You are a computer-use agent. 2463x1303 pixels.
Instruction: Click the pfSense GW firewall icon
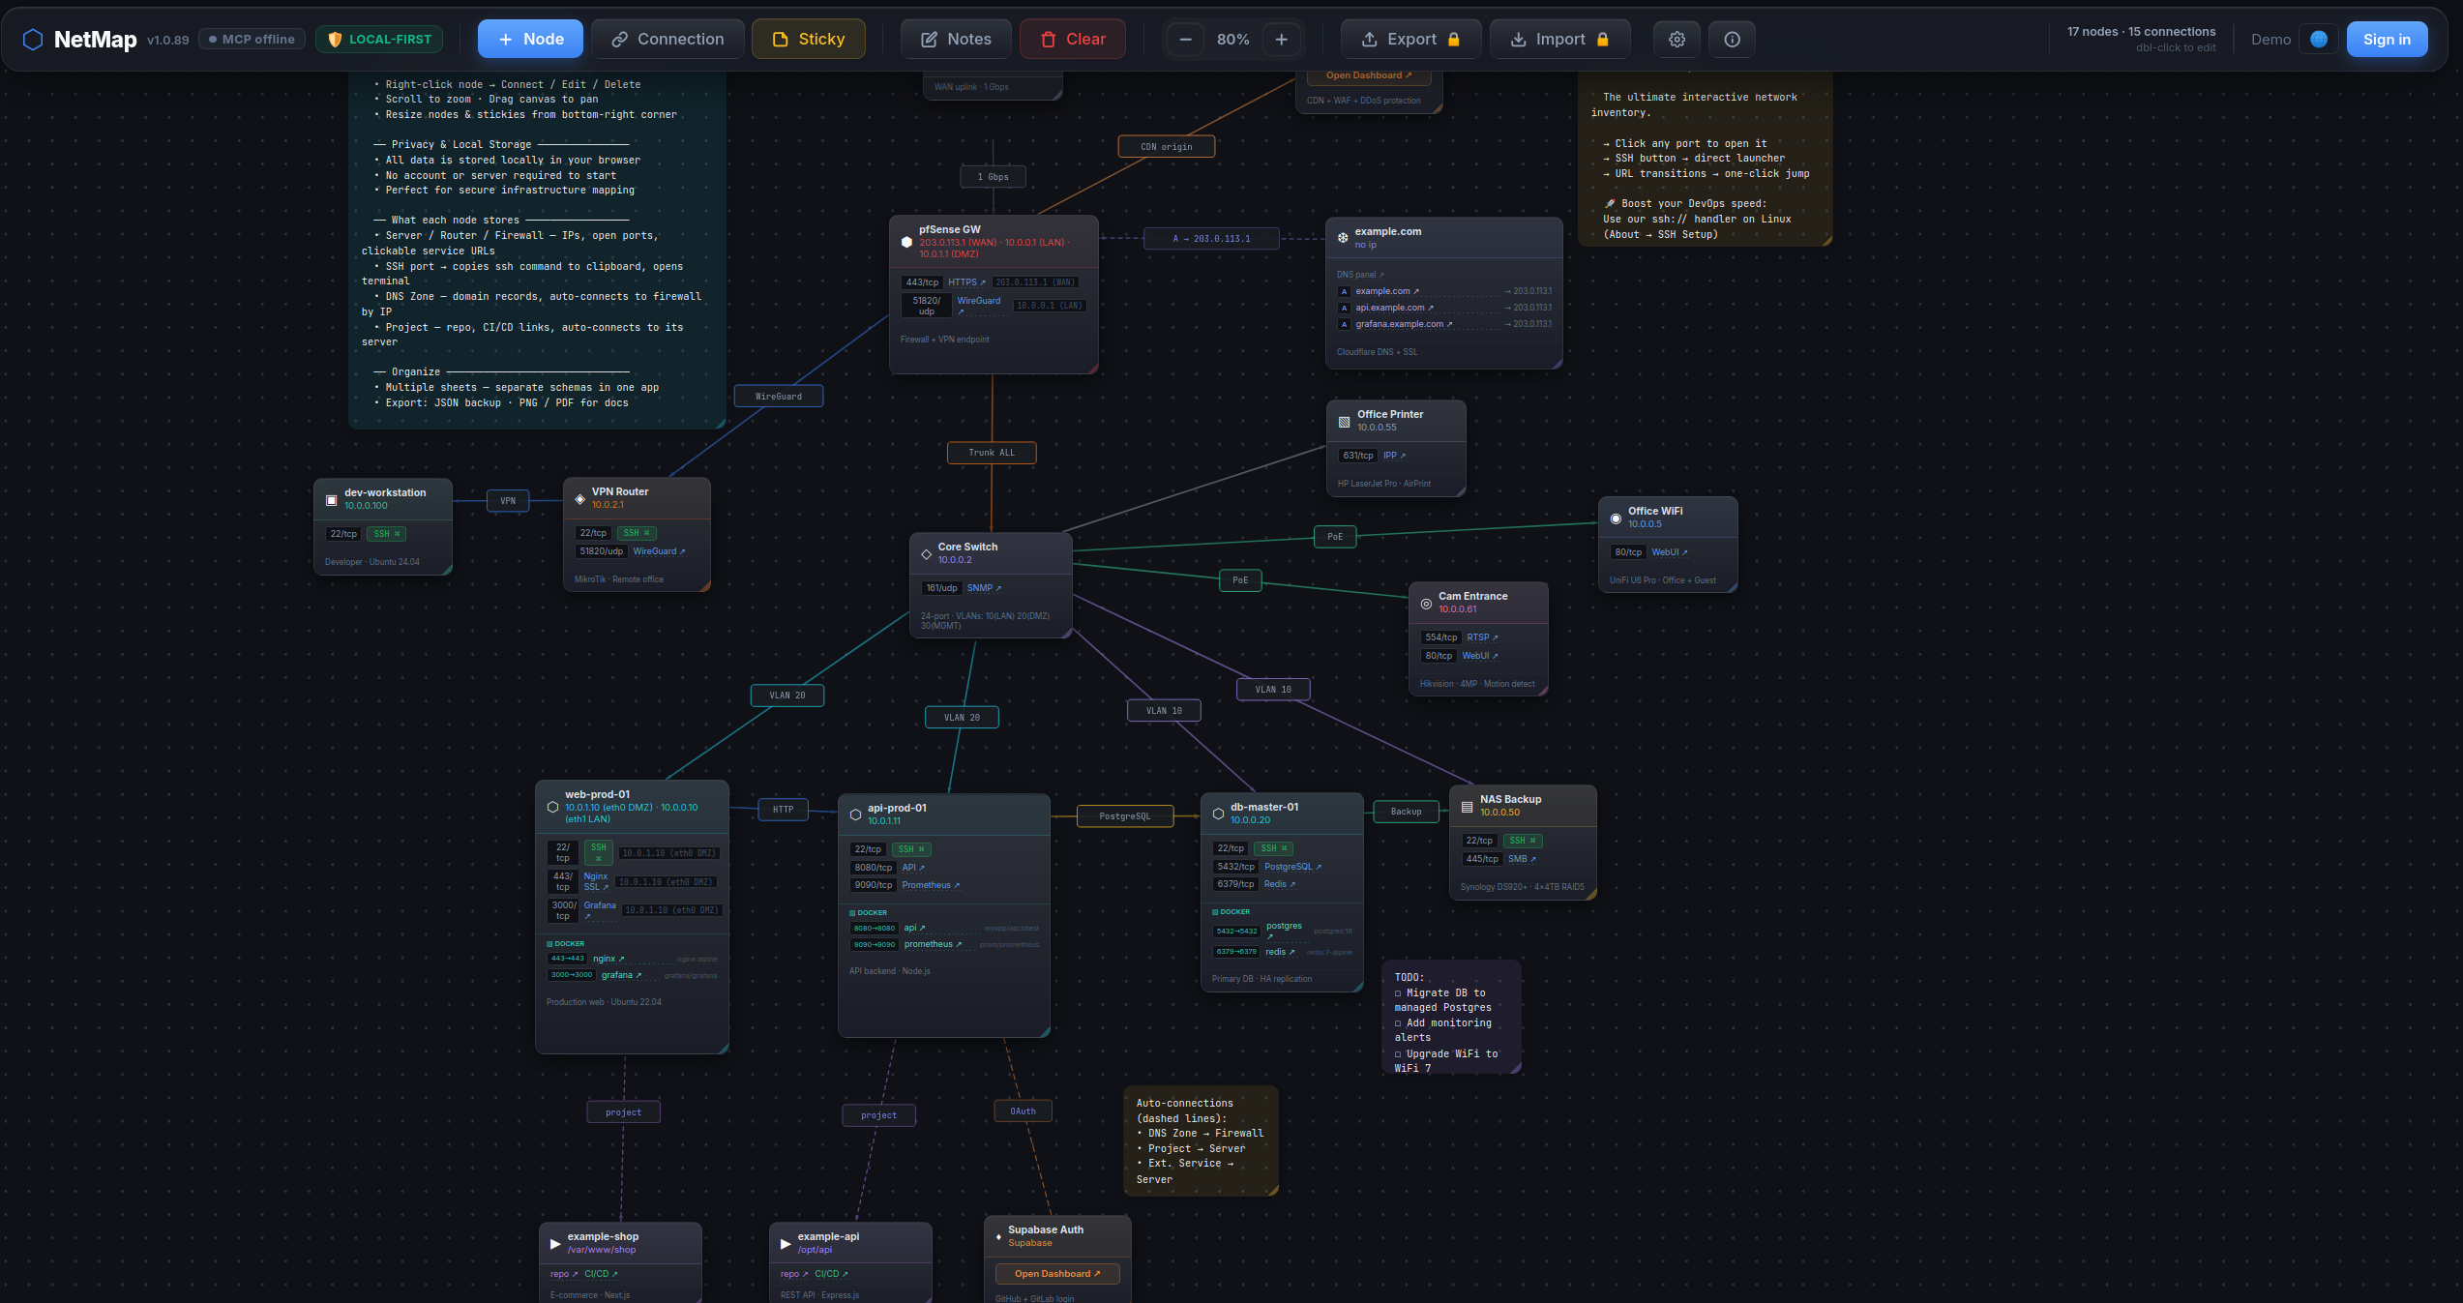point(906,242)
